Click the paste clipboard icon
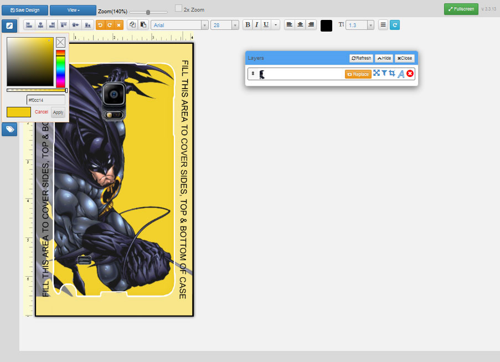The height and width of the screenshot is (362, 500). coord(143,25)
